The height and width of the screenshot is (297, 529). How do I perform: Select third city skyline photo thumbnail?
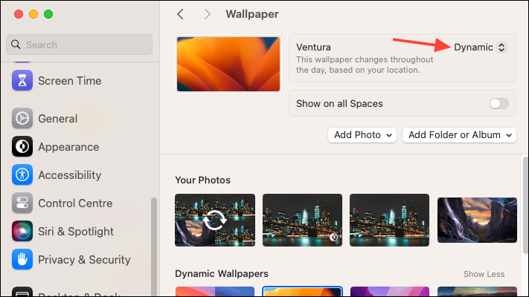point(389,220)
